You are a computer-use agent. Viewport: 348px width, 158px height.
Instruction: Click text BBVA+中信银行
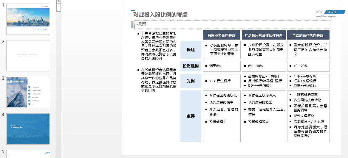coord(260,85)
